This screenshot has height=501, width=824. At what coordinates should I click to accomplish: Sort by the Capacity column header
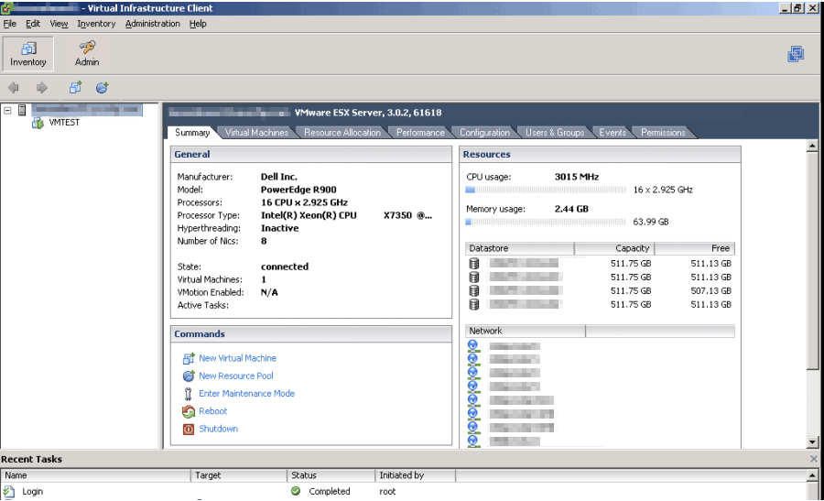click(x=613, y=248)
